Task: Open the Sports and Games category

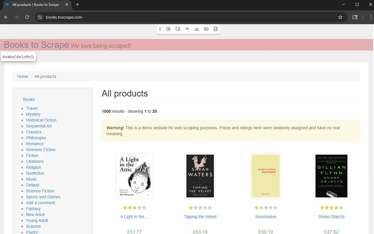Action: point(43,197)
